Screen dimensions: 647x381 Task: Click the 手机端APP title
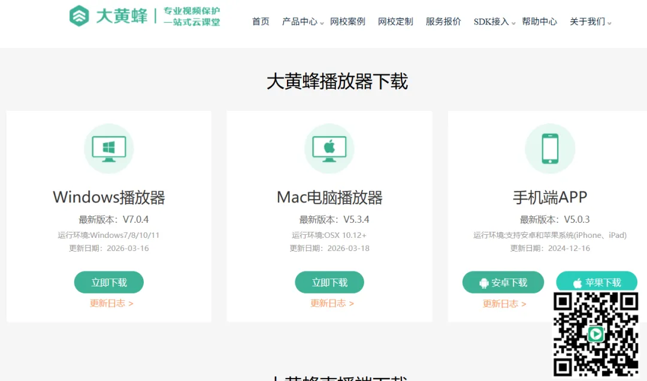coord(550,197)
